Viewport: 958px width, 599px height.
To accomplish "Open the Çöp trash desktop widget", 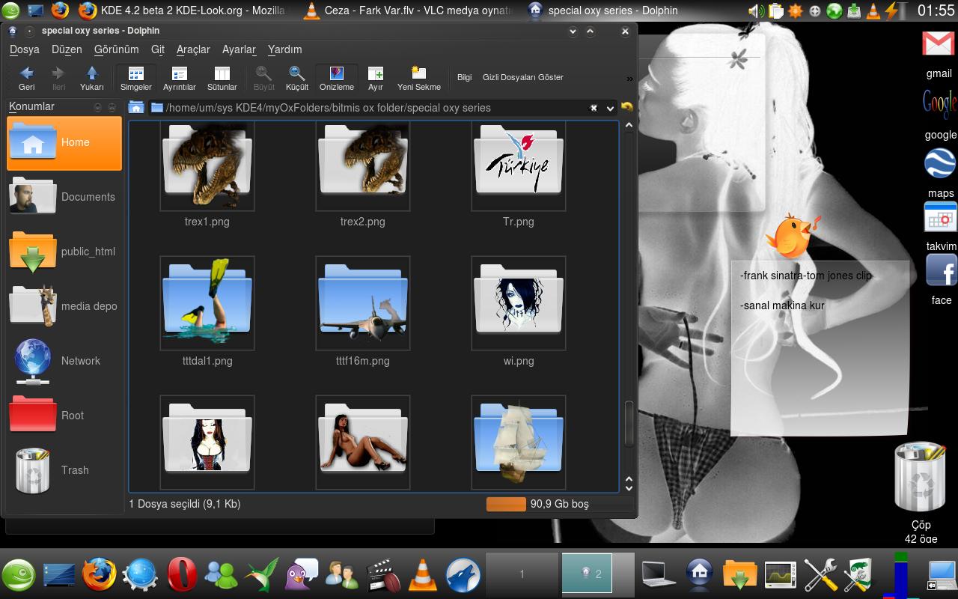I will point(921,490).
